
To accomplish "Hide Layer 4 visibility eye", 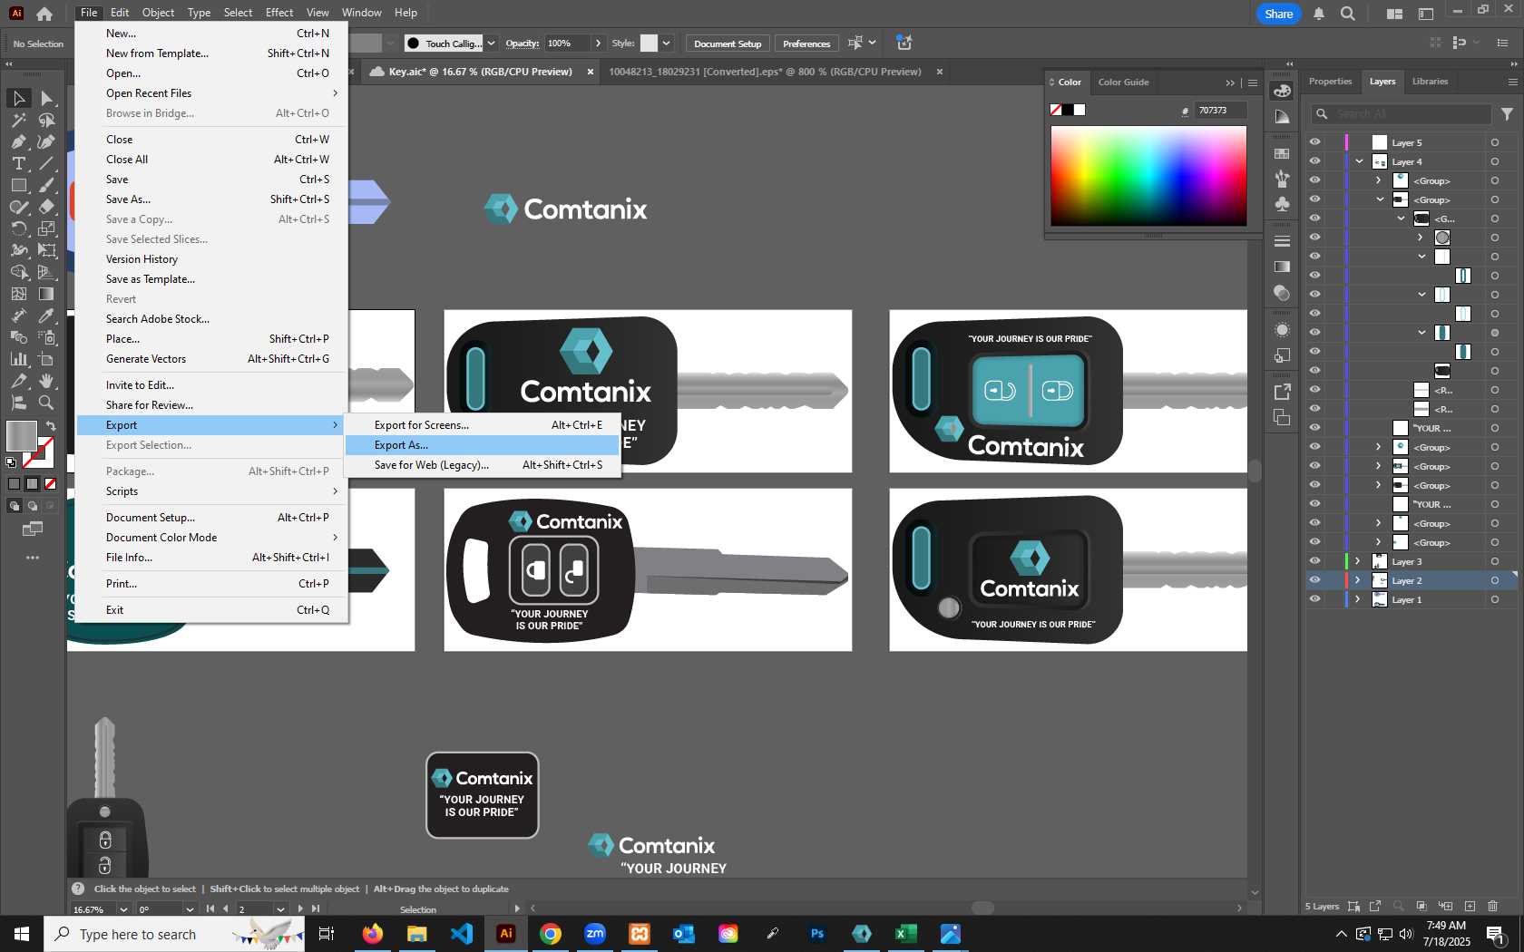I will point(1314,161).
